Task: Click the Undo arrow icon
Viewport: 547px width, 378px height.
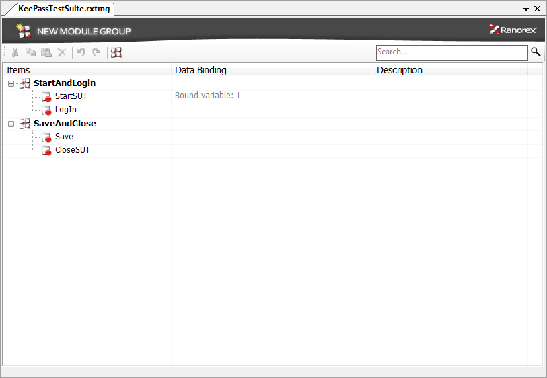Action: coord(81,52)
